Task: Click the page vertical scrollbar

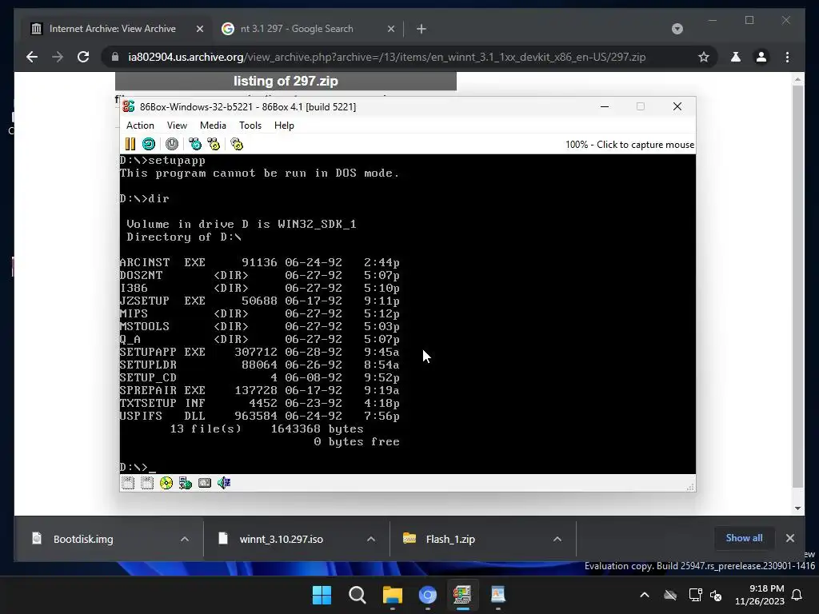Action: point(797,286)
